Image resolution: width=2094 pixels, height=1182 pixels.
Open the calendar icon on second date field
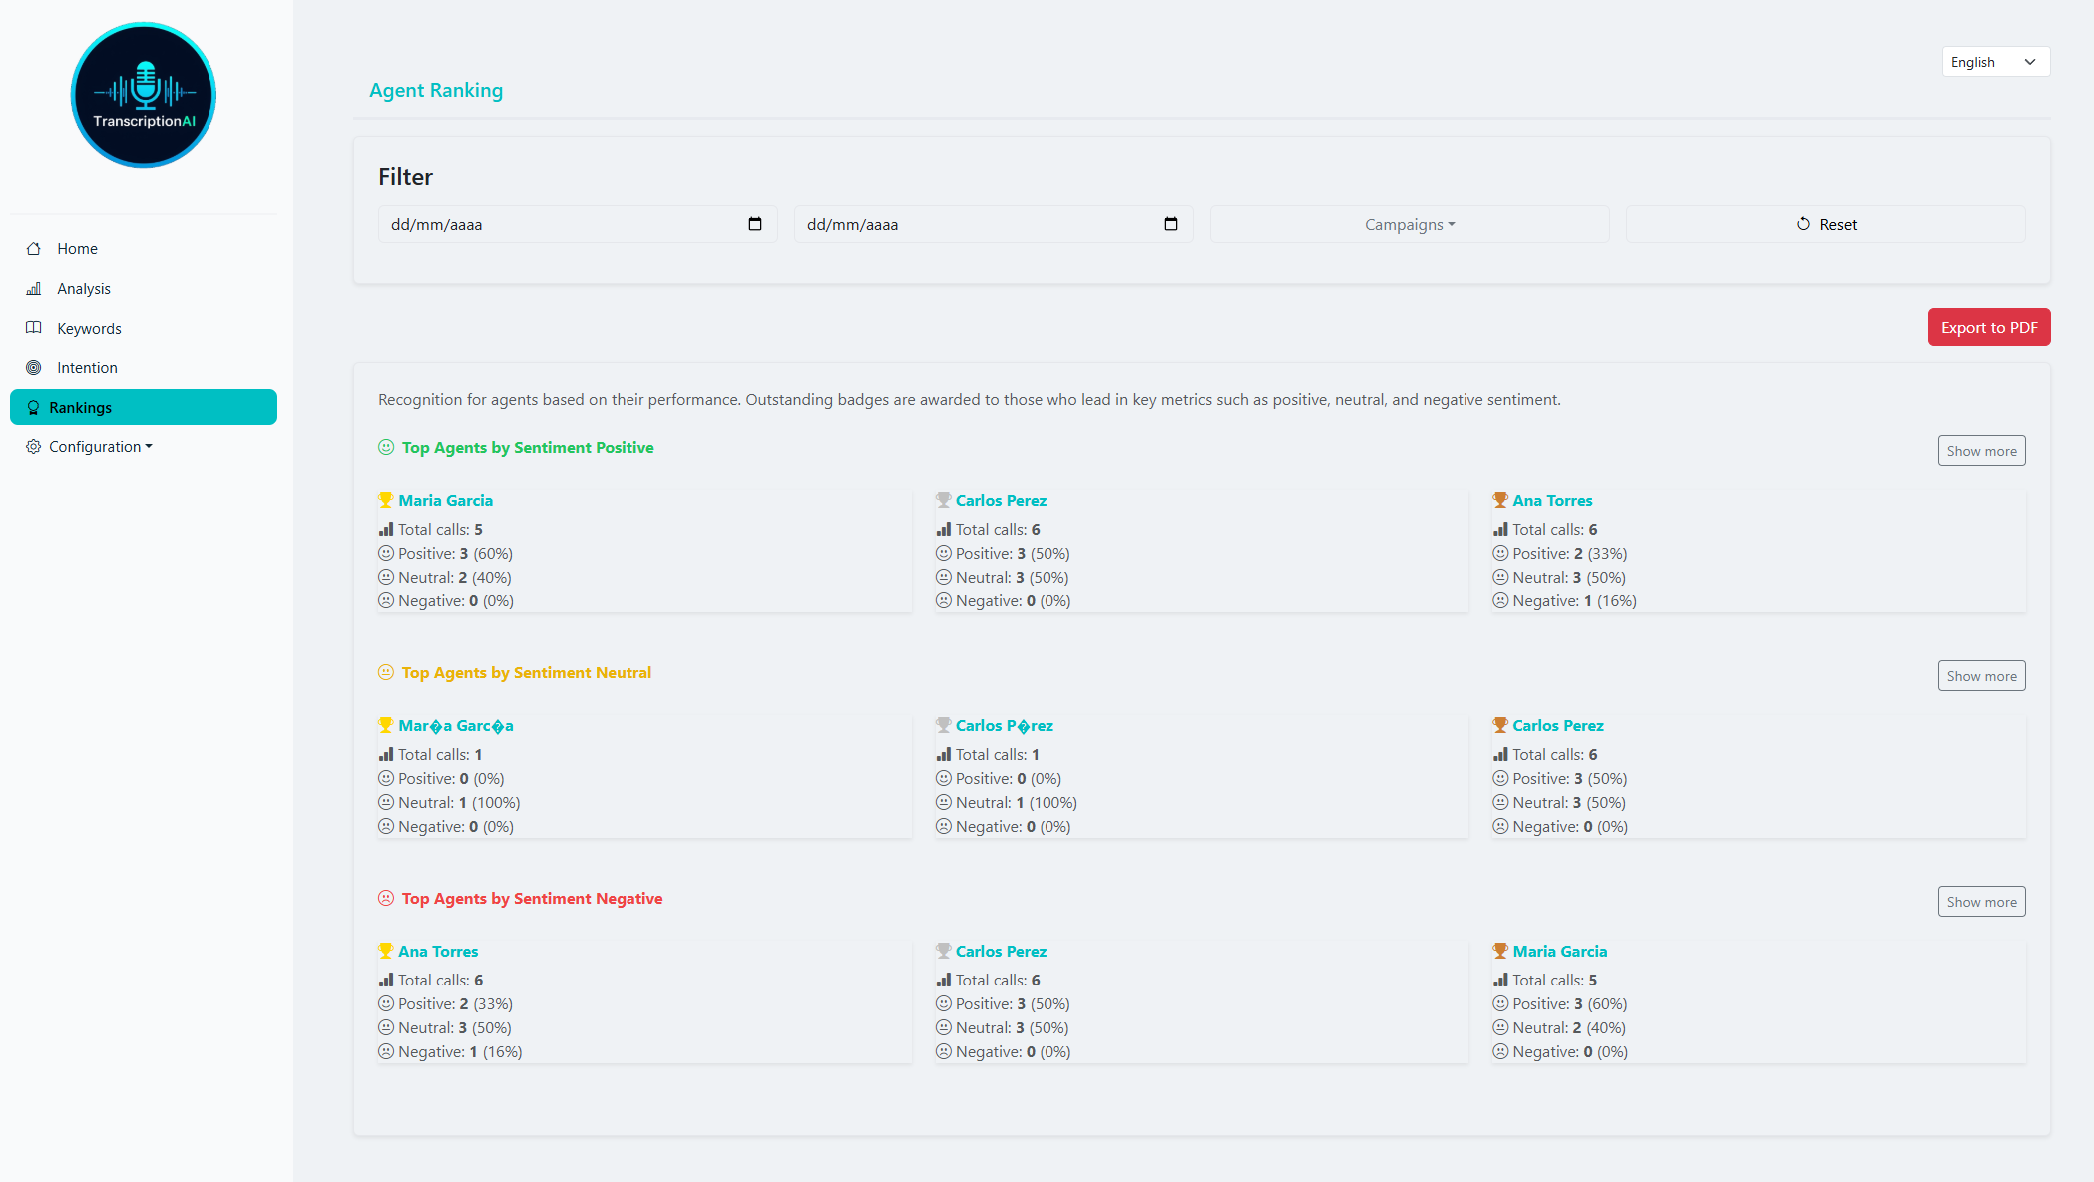(x=1170, y=224)
